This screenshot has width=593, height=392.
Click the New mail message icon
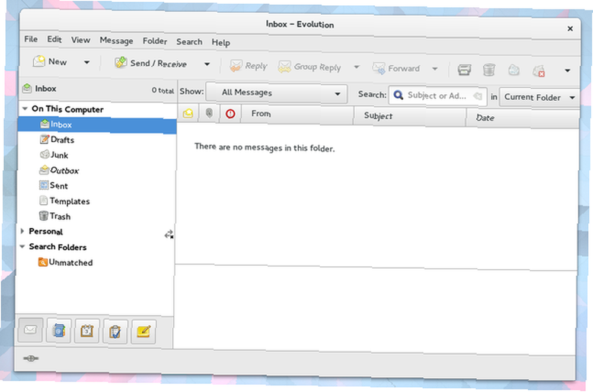(39, 61)
